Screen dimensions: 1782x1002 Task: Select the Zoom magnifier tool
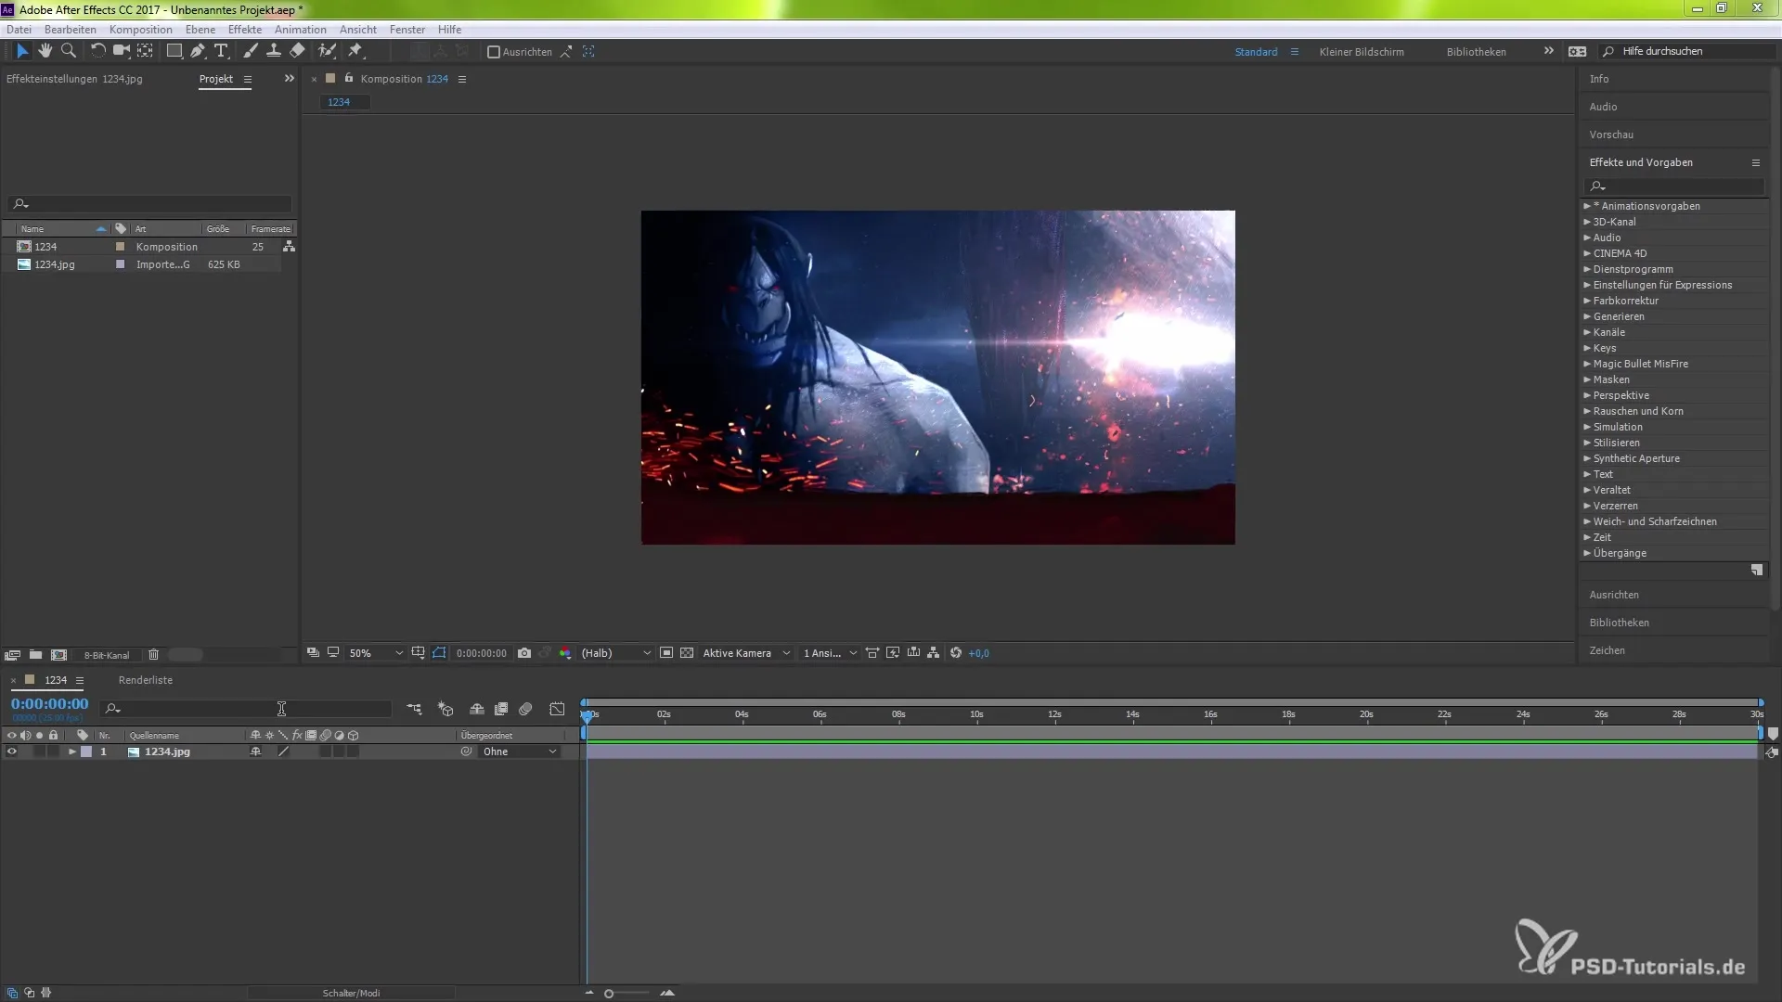pyautogui.click(x=68, y=51)
